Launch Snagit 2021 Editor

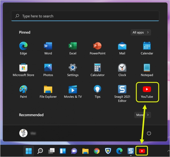point(122,94)
